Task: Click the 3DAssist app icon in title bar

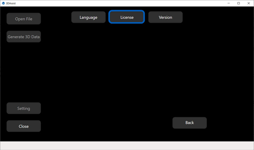Action: [3, 3]
